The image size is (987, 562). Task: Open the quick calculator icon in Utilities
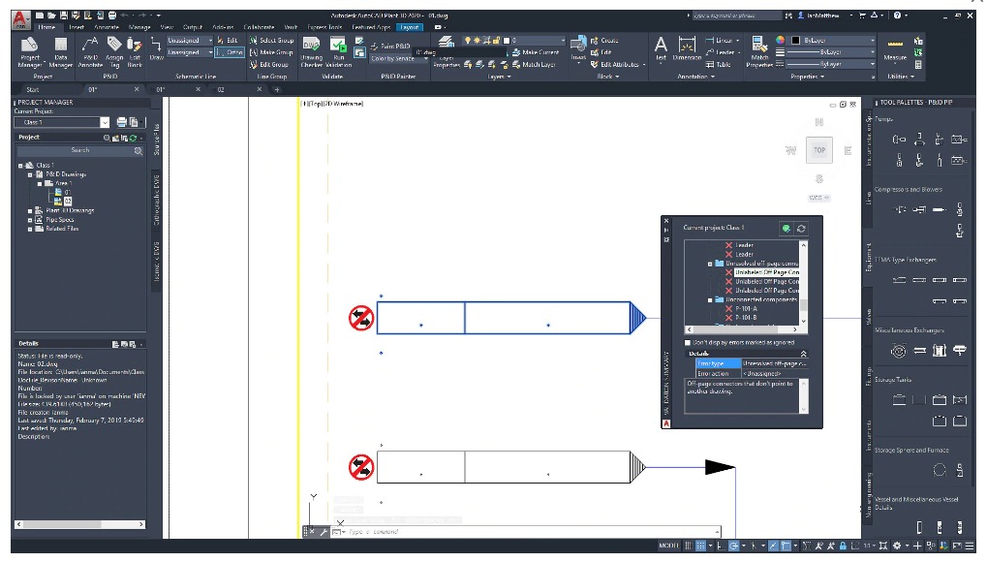click(918, 65)
